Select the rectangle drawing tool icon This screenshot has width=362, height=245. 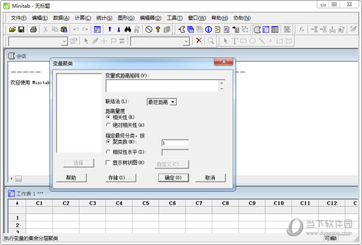(x=244, y=41)
